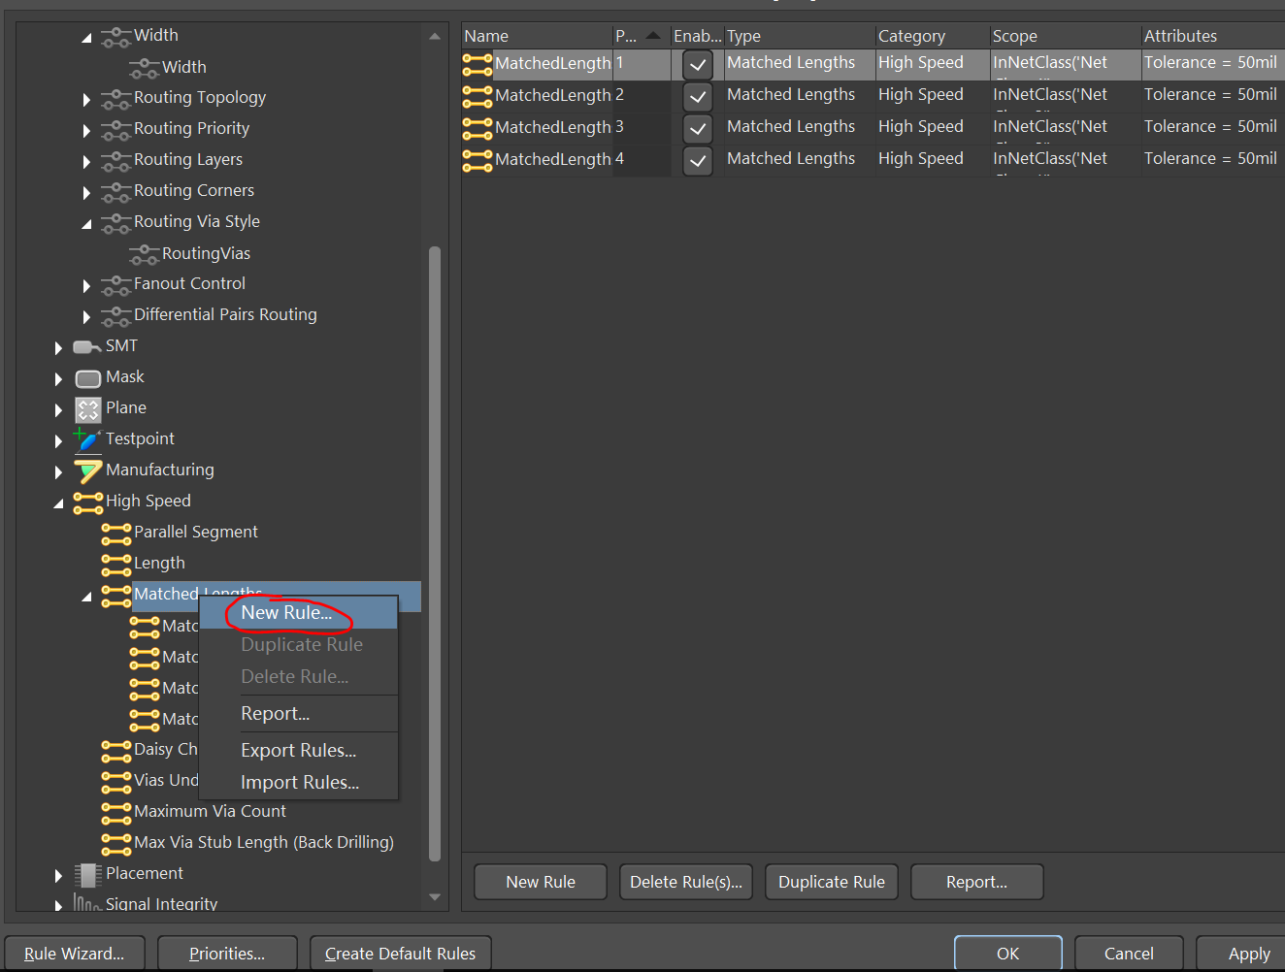
Task: Click the Parallel Segment rule icon
Action: pyautogui.click(x=115, y=534)
